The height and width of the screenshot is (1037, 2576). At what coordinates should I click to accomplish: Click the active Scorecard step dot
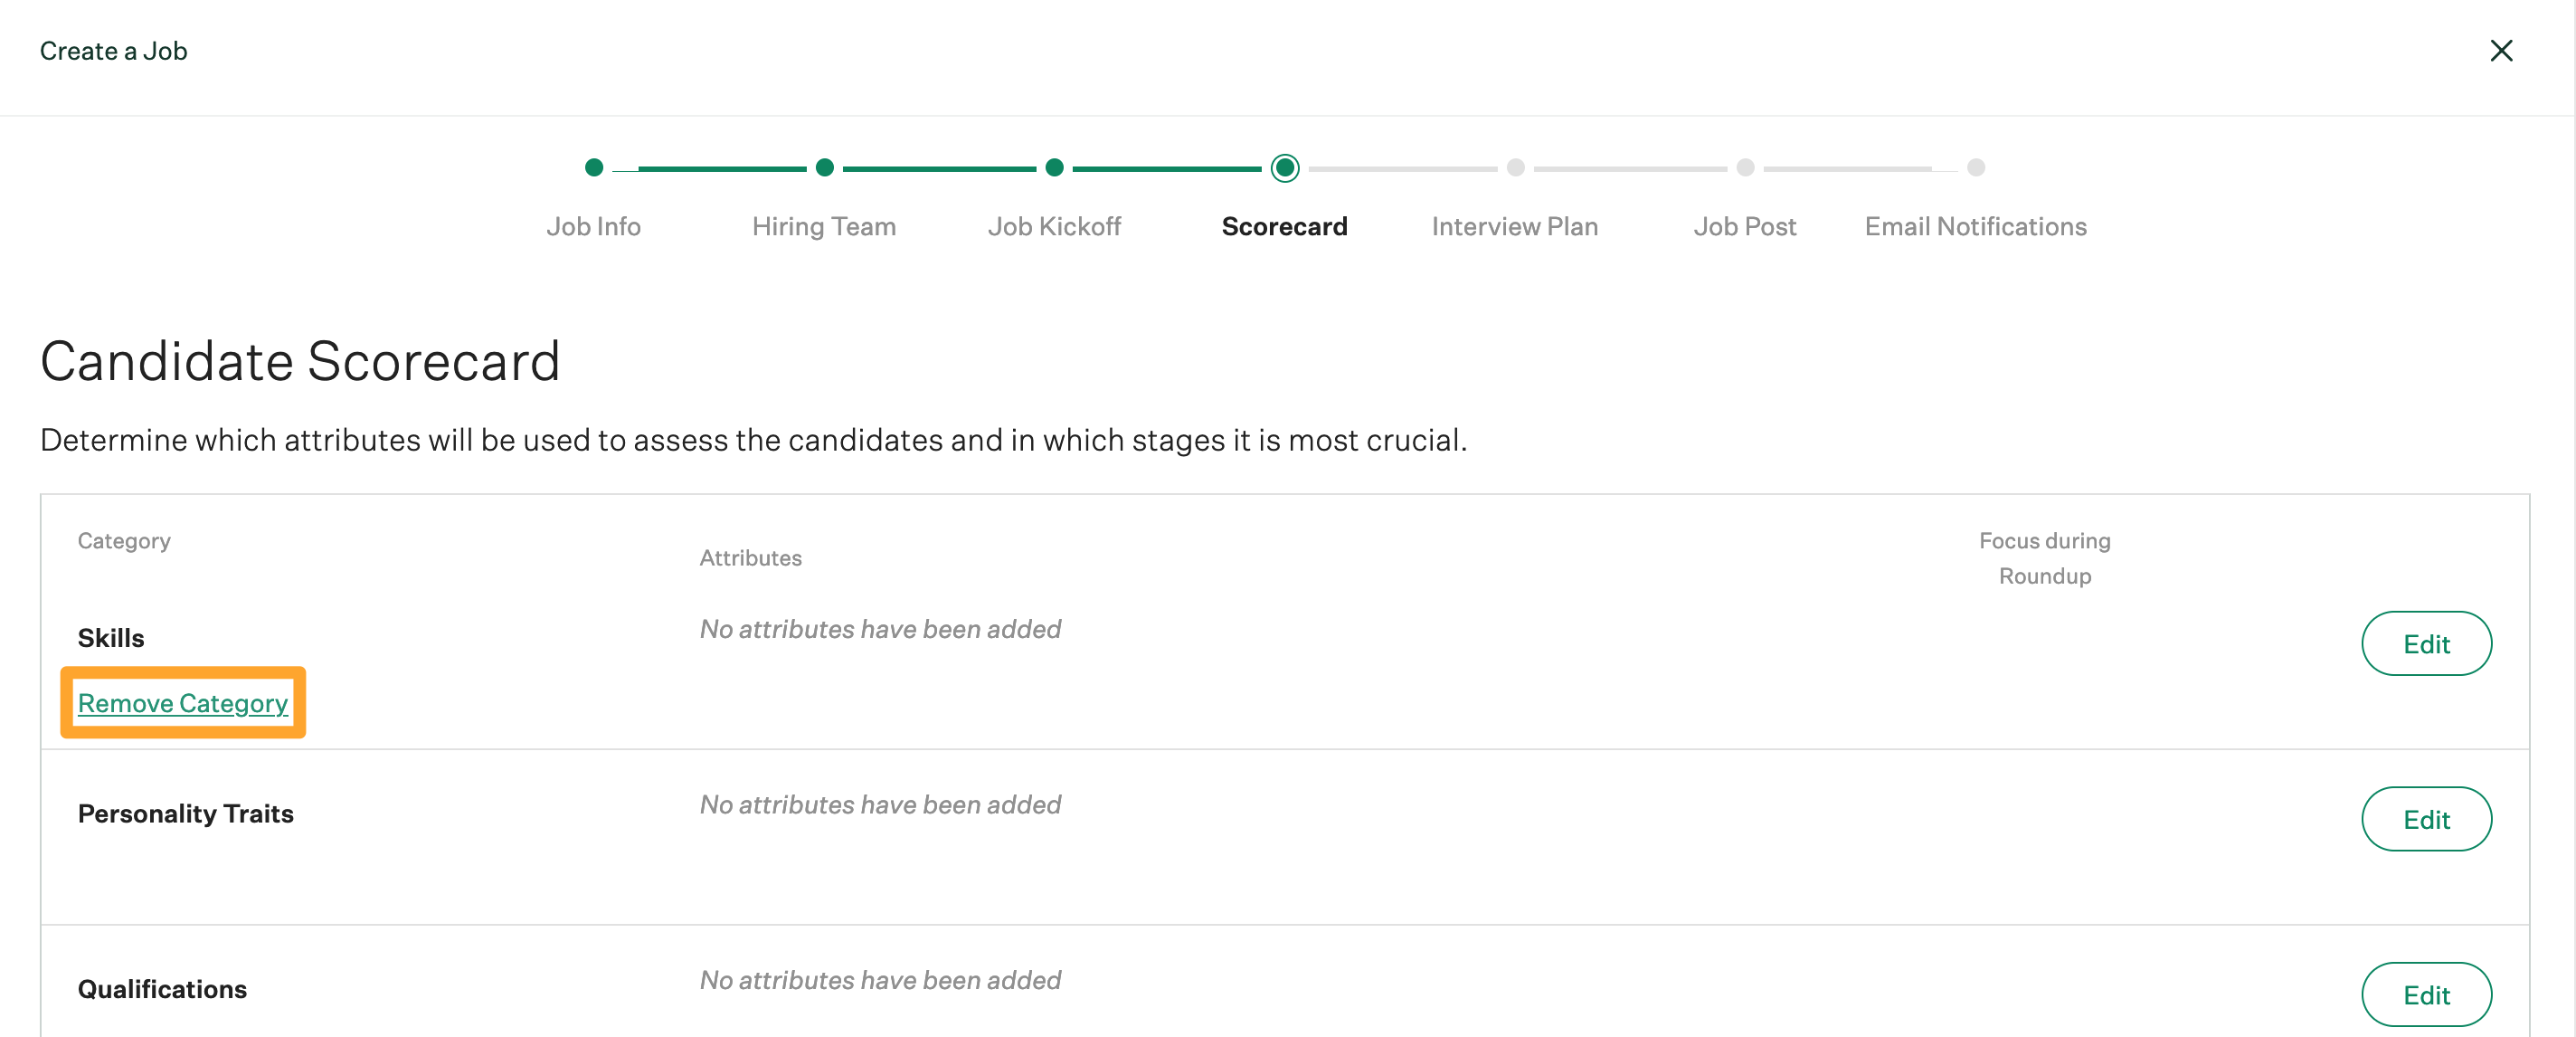(x=1284, y=168)
